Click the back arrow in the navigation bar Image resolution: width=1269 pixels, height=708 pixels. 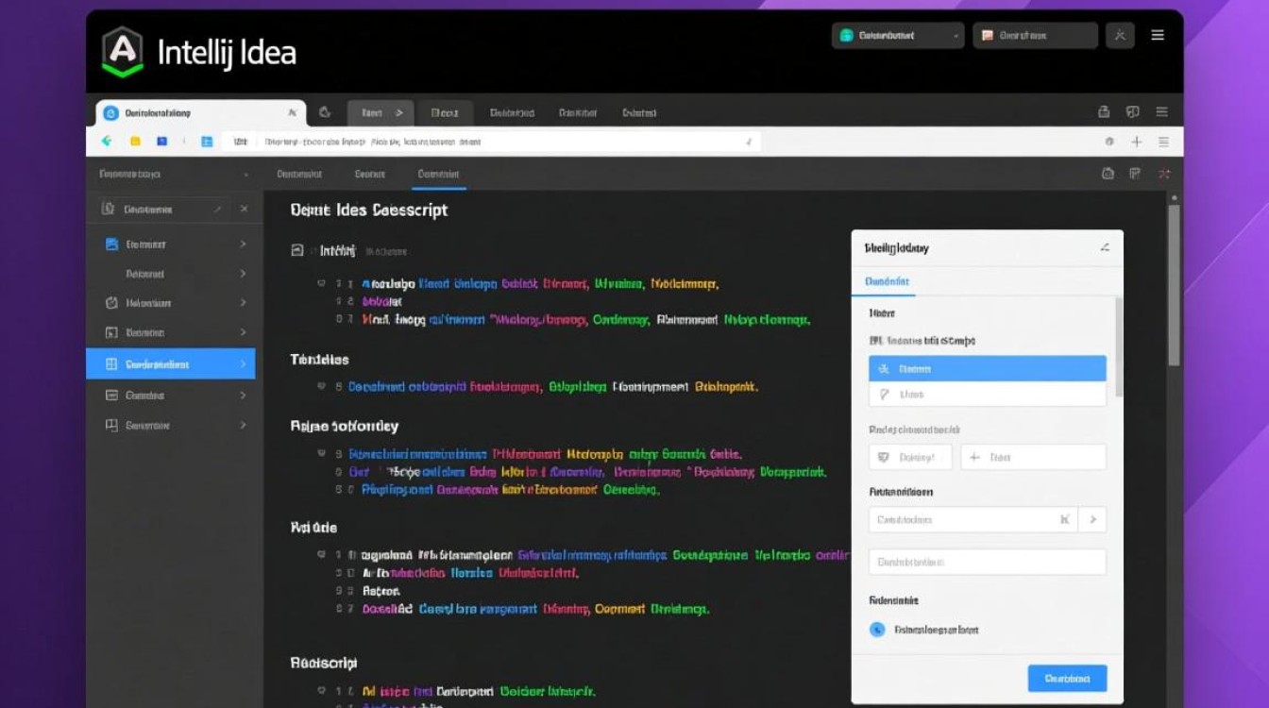pos(108,140)
